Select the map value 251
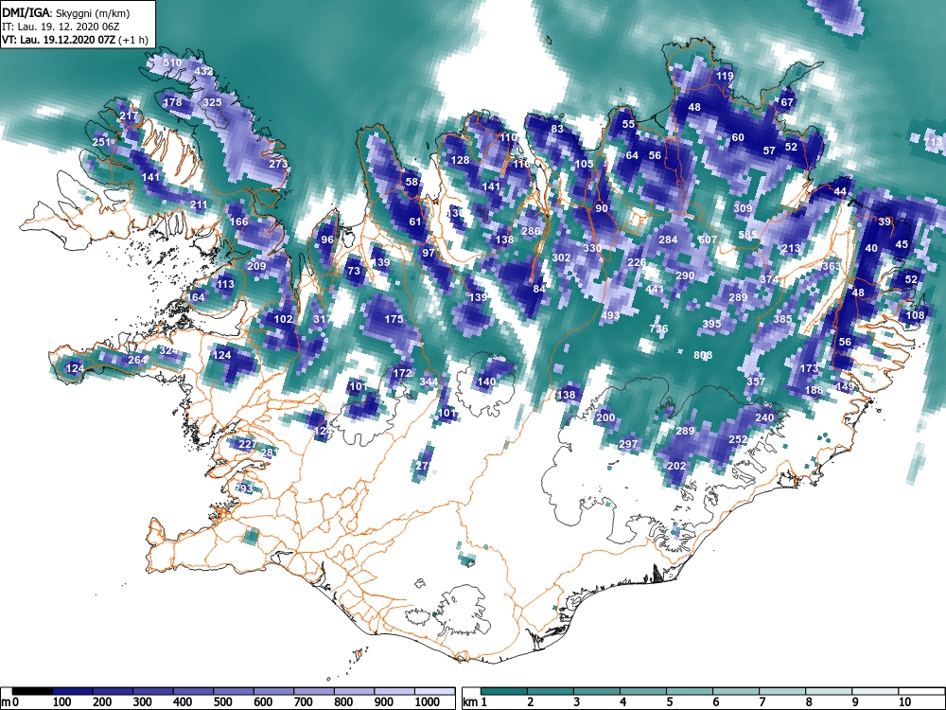Image resolution: width=946 pixels, height=710 pixels. pos(101,142)
